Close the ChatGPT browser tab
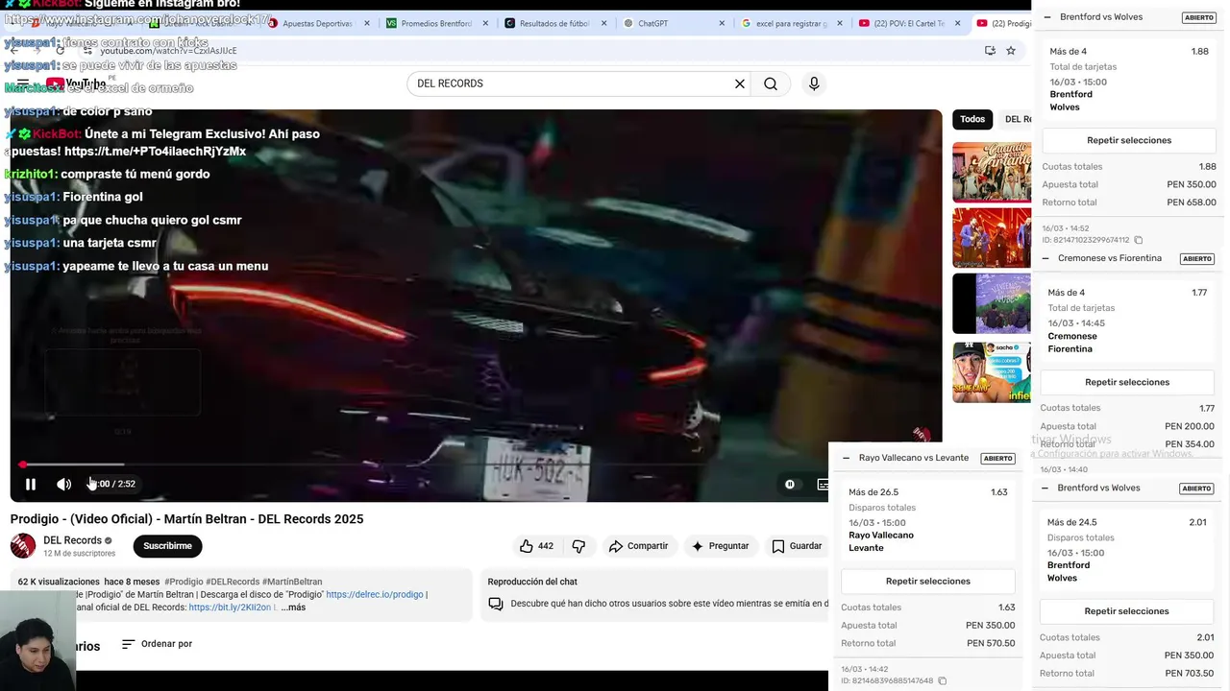 click(x=721, y=23)
